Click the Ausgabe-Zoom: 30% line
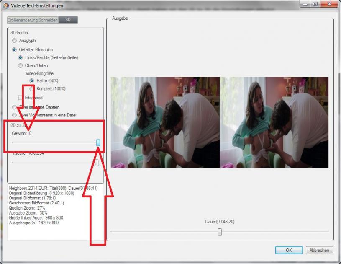The image size is (341, 264). 28,213
